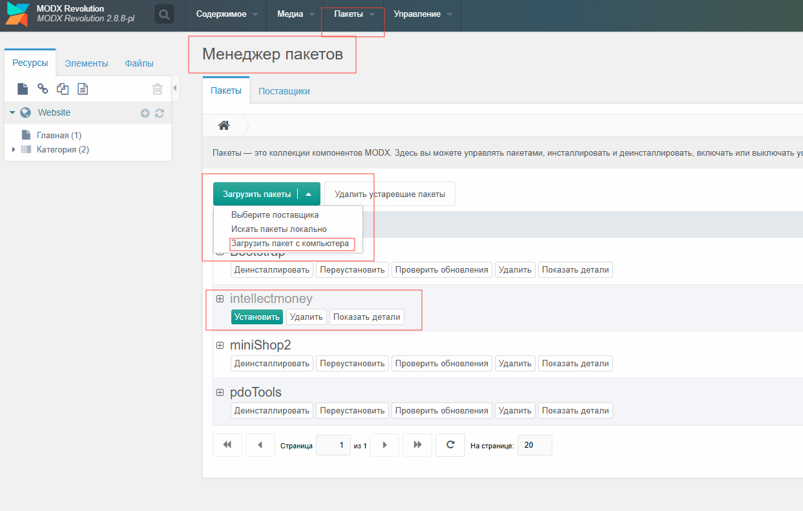Click the new weblink chain icon

coord(43,89)
